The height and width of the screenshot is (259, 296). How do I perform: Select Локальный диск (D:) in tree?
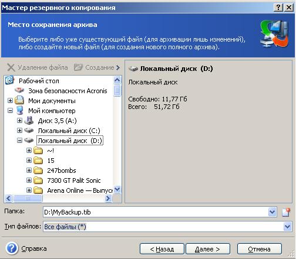click(x=70, y=141)
